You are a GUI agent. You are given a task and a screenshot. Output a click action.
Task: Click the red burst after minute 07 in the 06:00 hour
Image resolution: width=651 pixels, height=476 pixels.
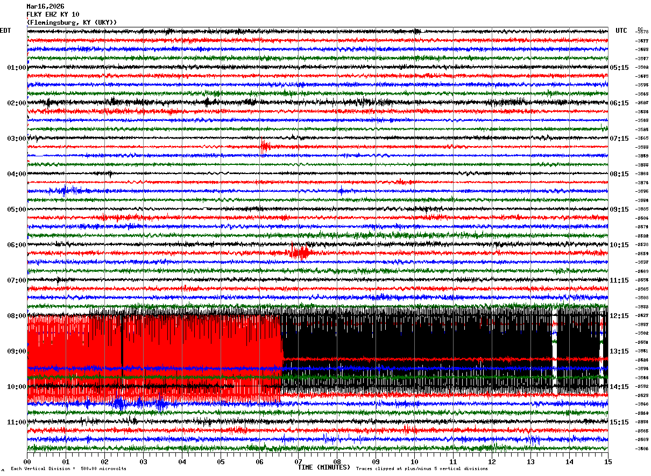coord(299,252)
